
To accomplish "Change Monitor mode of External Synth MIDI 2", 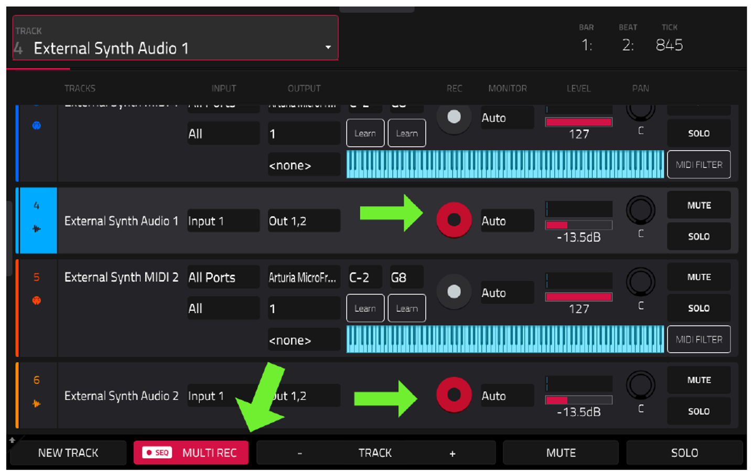I will [507, 292].
